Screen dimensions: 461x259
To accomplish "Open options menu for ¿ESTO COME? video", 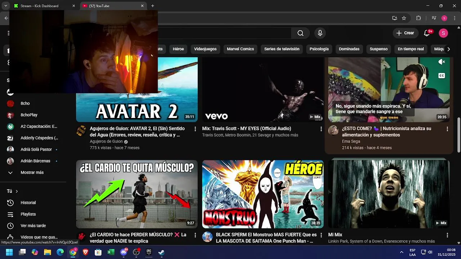I will (x=447, y=129).
